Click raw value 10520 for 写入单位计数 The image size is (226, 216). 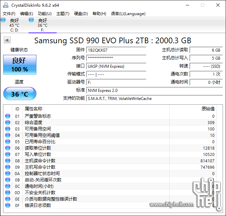pyautogui.click(x=209, y=154)
